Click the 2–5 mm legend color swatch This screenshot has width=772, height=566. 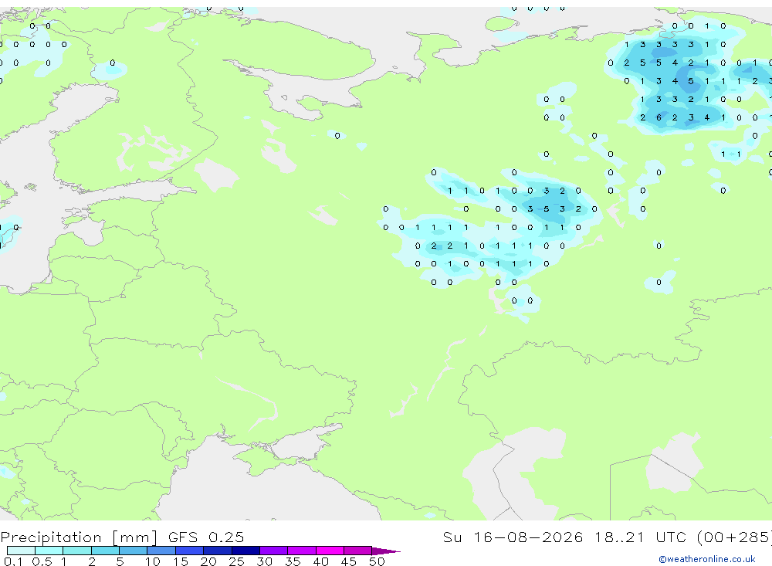[x=105, y=551]
